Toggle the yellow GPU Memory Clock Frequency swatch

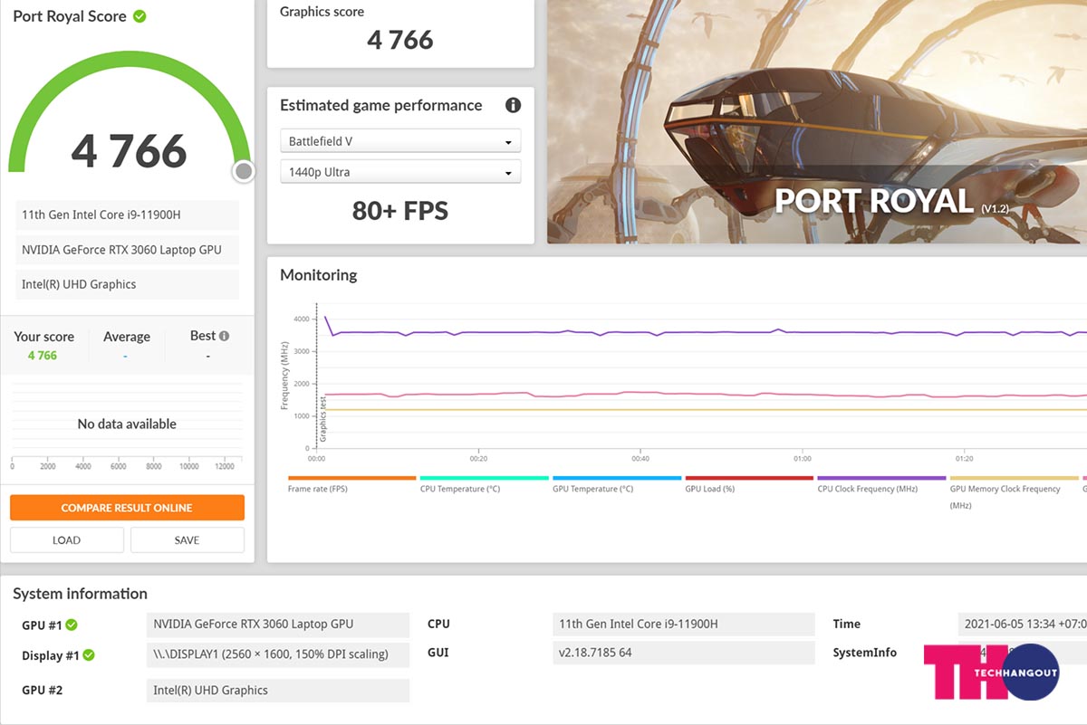click(x=1014, y=478)
